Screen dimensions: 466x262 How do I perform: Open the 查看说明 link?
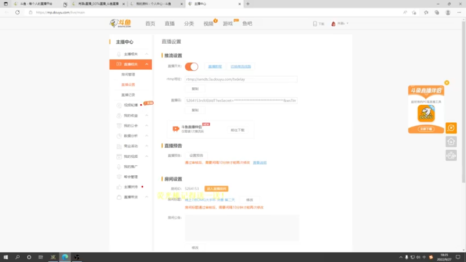(x=260, y=163)
